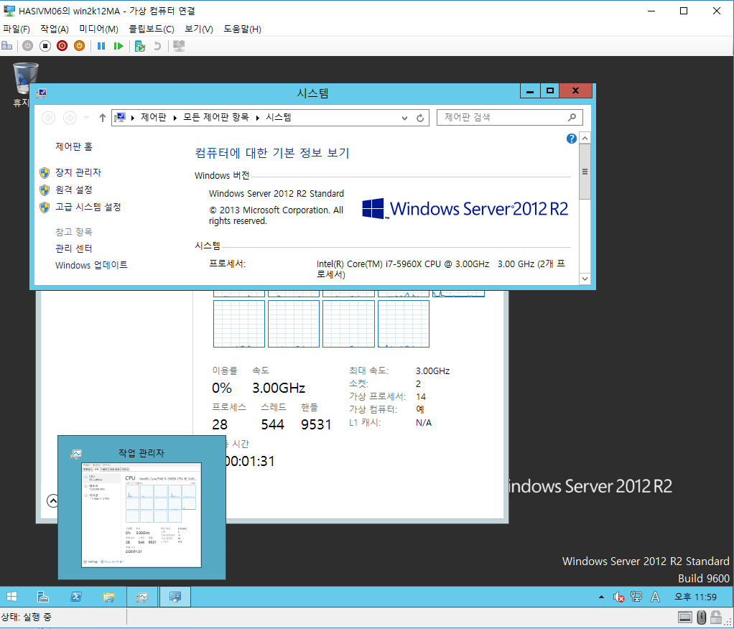Open help with blue question icon
Viewport: 734px width, 629px height.
[x=571, y=139]
